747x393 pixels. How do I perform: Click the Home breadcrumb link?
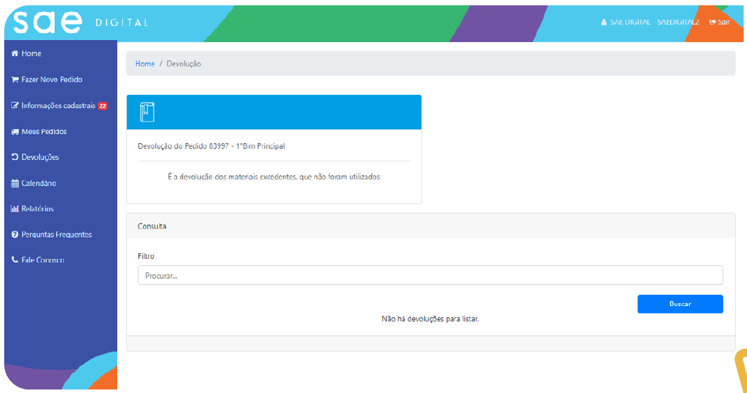(x=144, y=64)
